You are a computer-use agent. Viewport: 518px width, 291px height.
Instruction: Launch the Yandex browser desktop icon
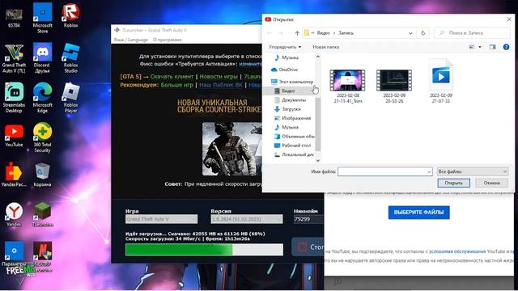[14, 214]
